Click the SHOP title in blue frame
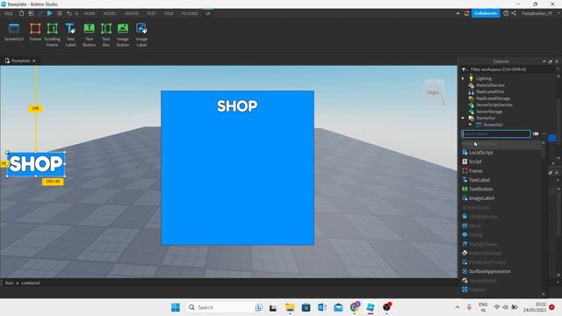Viewport: 562px width, 316px height. (x=237, y=106)
